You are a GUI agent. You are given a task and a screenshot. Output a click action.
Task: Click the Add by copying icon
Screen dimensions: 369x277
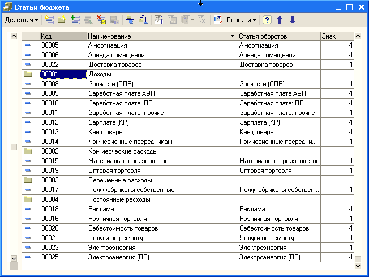[x=75, y=20]
